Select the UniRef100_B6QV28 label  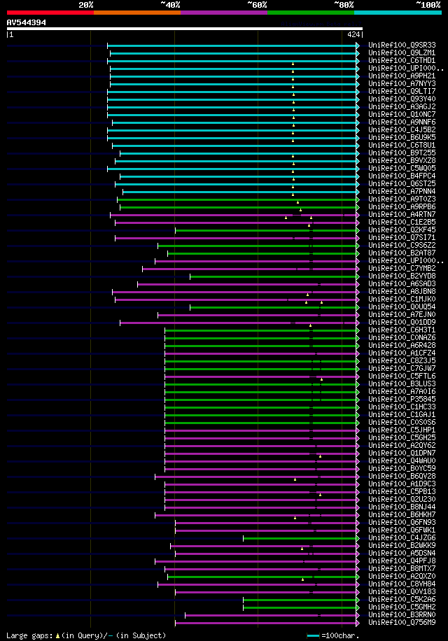click(x=402, y=477)
